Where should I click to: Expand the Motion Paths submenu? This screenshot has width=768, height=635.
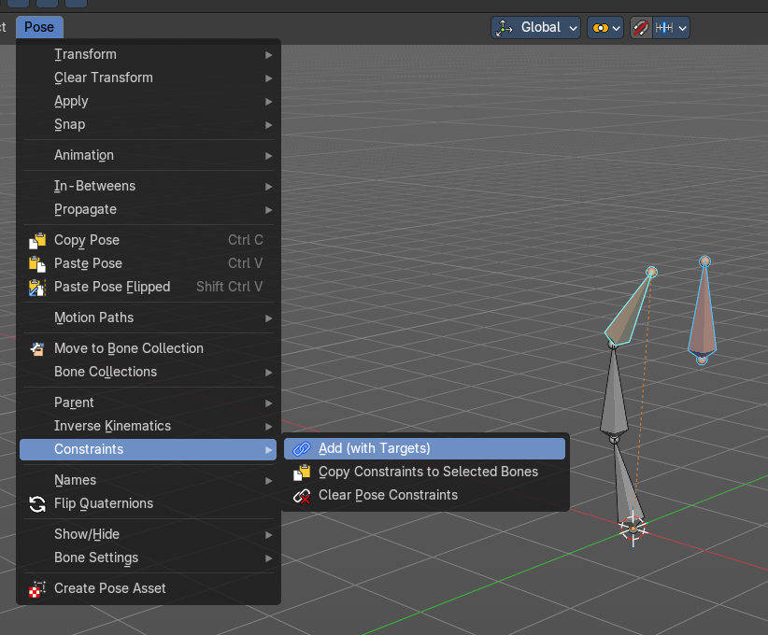pos(149,317)
